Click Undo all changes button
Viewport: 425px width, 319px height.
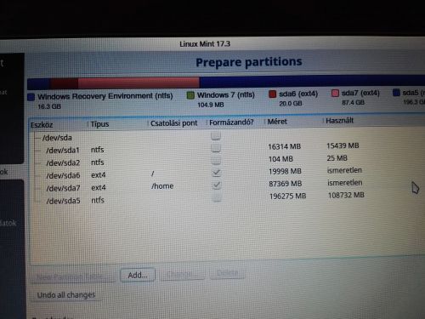coord(66,295)
